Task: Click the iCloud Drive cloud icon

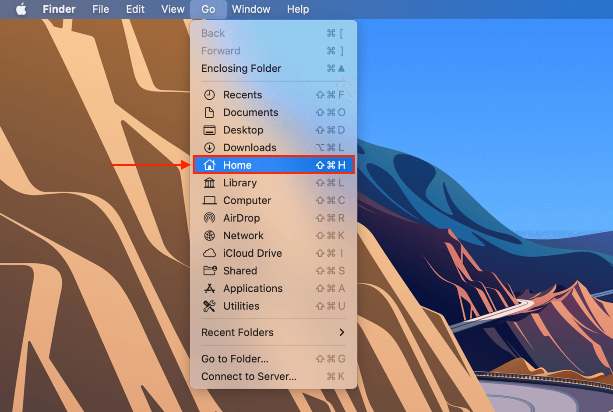Action: (x=210, y=253)
